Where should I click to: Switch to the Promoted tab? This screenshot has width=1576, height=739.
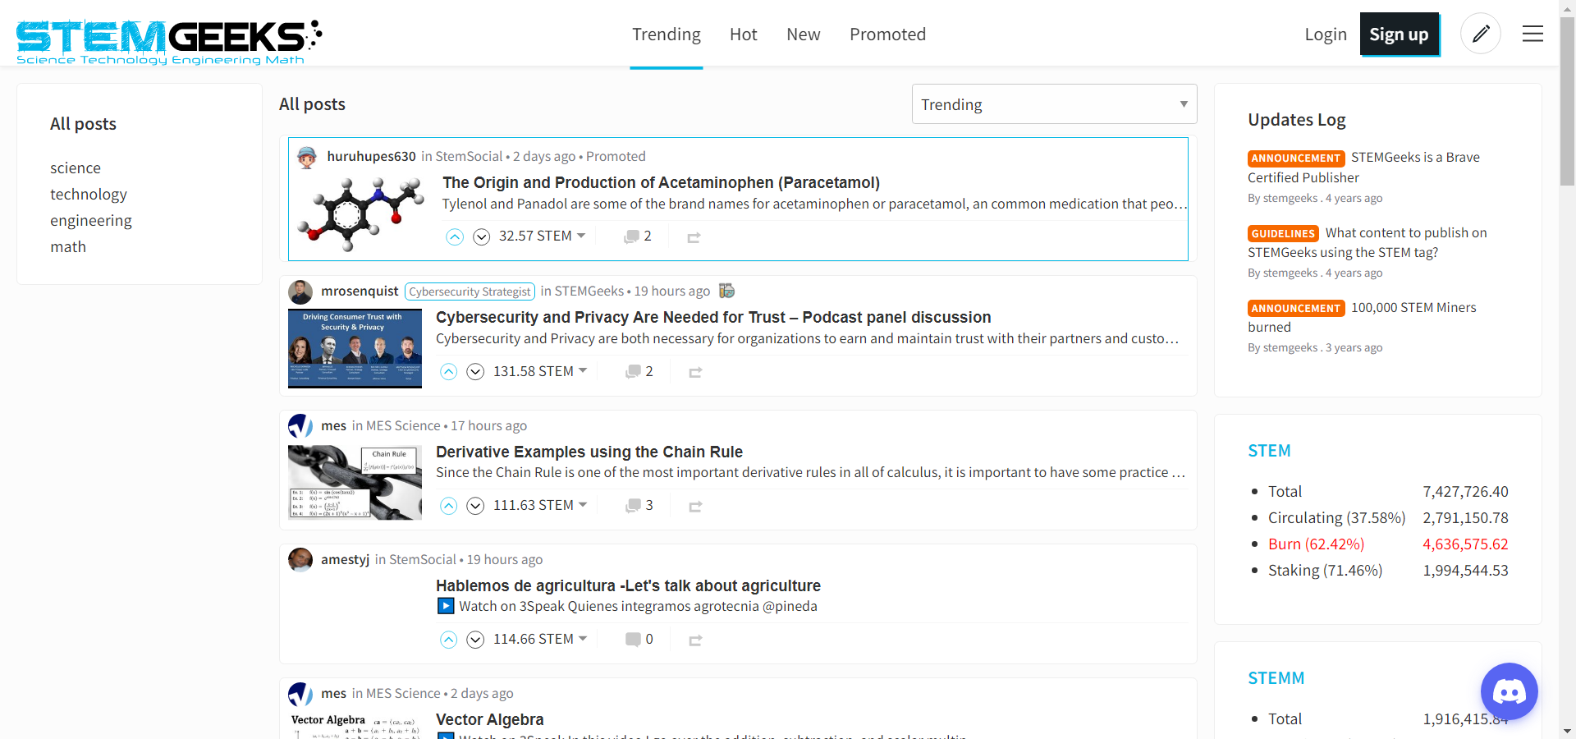tap(887, 34)
